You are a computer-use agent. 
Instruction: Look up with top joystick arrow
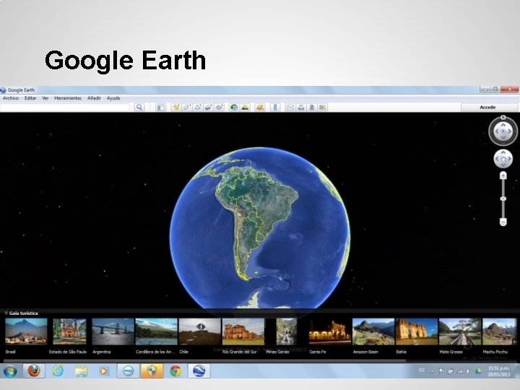tap(503, 125)
